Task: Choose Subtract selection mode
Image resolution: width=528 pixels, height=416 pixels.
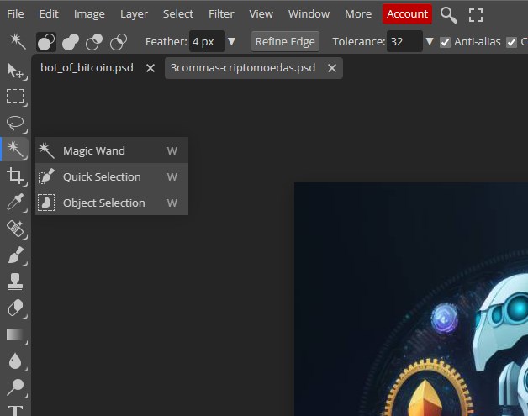Action: 94,42
